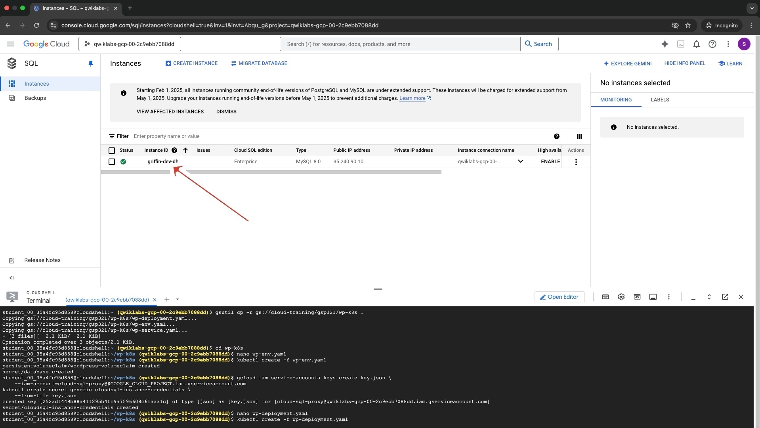Open column display options icon

coord(579,136)
